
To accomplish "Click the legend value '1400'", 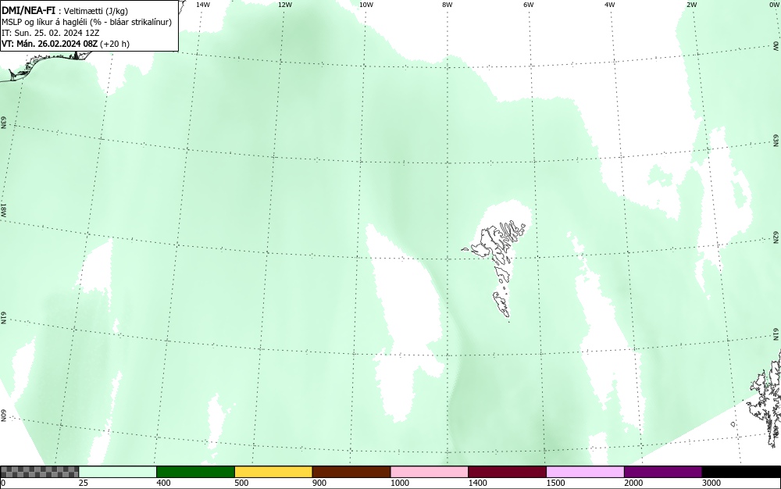I will point(477,483).
